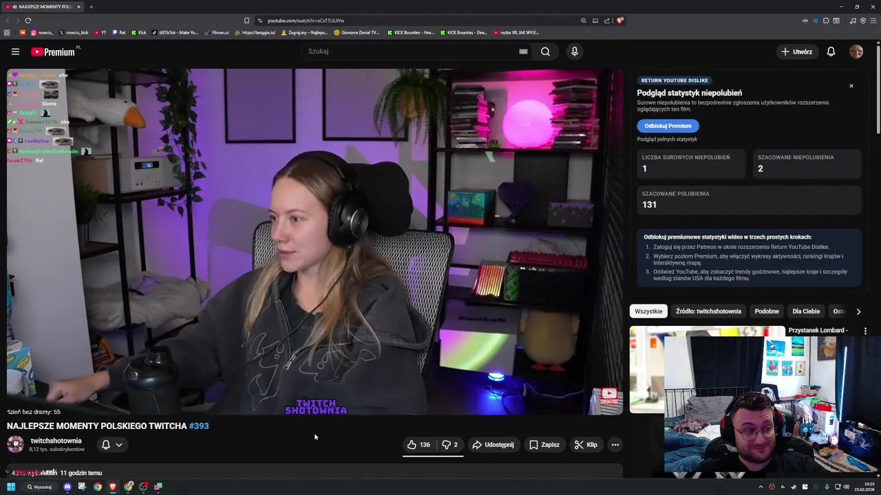Open YouTube notifications bell in header
This screenshot has width=881, height=495.
click(831, 52)
